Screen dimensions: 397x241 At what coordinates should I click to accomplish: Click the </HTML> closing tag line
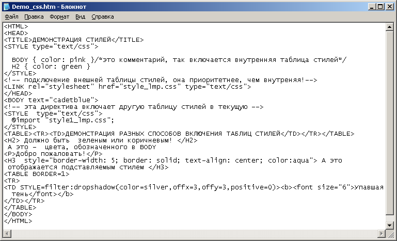(x=18, y=221)
